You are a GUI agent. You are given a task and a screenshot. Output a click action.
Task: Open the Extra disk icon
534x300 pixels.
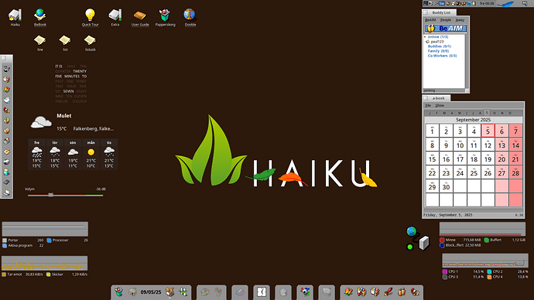point(115,15)
